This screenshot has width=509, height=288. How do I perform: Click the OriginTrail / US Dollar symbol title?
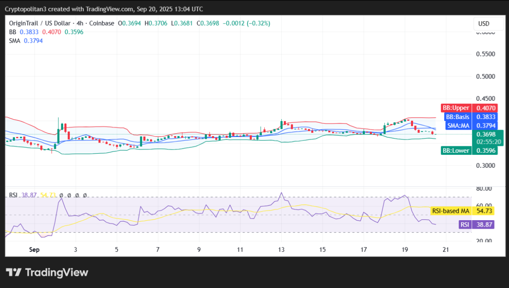pos(40,23)
